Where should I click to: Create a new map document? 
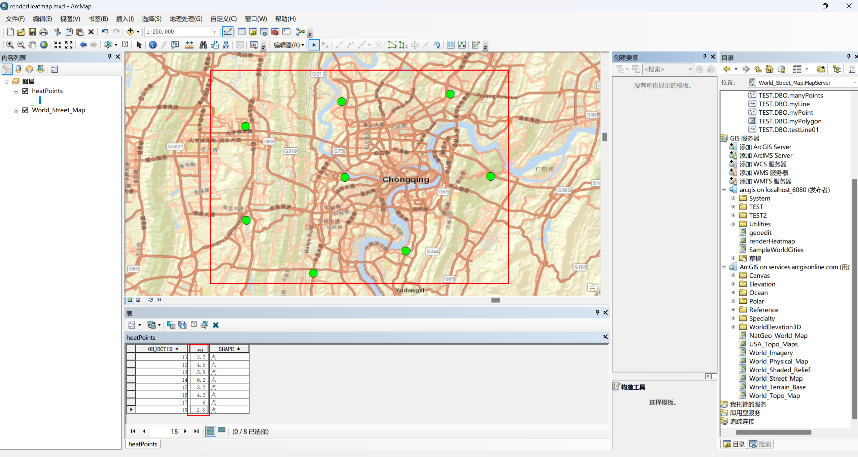coord(10,32)
